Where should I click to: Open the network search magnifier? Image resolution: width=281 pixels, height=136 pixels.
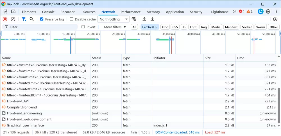(32, 19)
